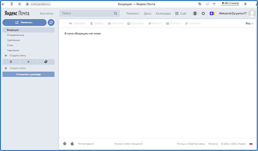
Task: Click the key icon in browser bar
Action: (x=207, y=4)
